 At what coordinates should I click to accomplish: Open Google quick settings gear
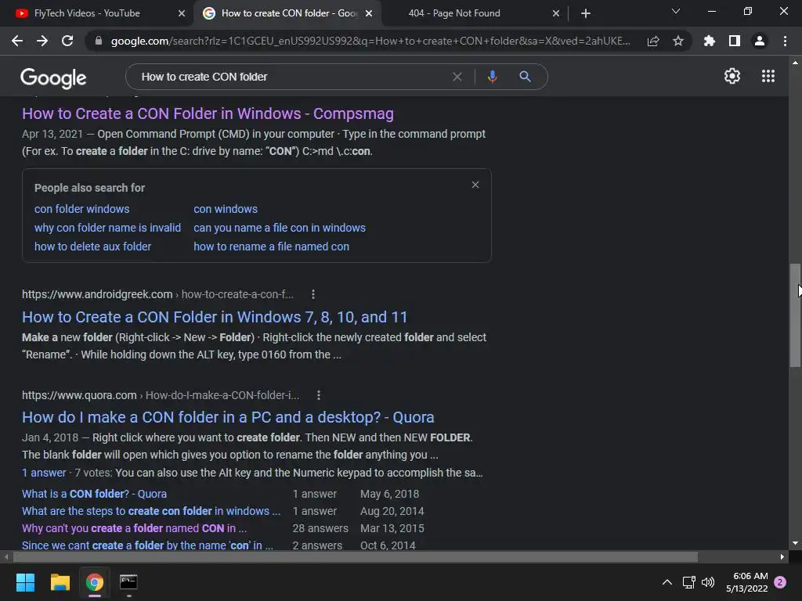(x=732, y=76)
